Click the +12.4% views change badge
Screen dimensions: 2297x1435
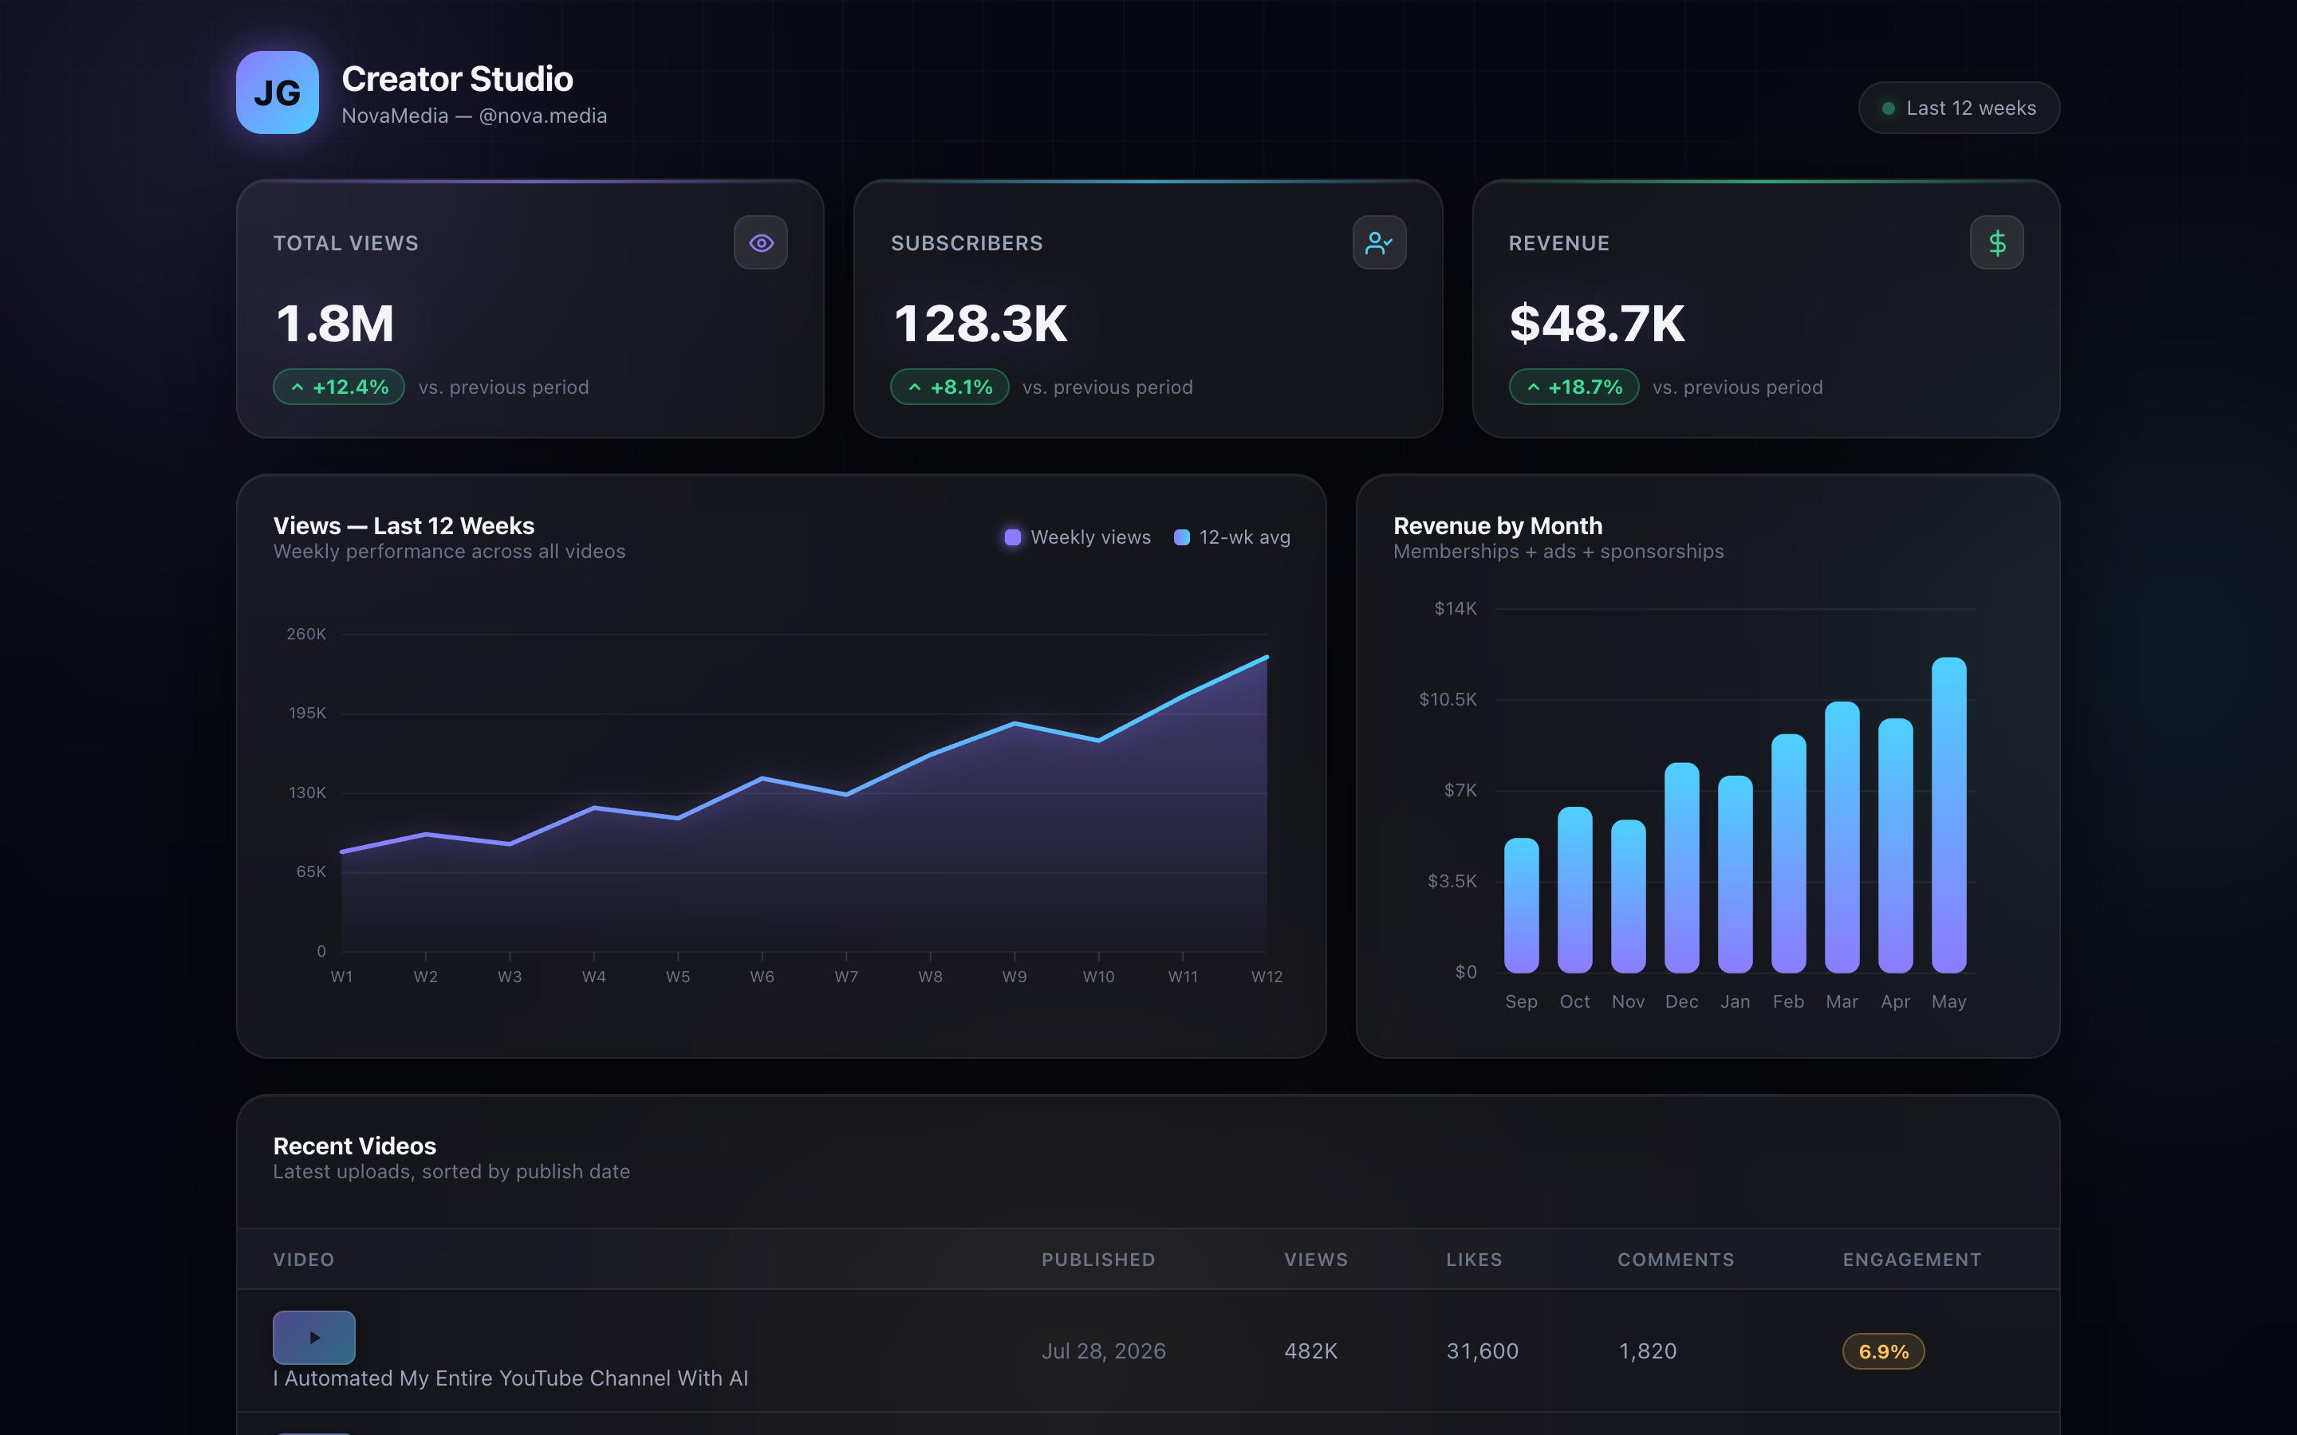[339, 387]
